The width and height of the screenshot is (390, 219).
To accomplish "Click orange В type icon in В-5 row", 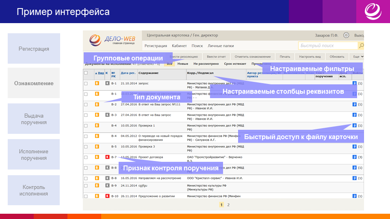I will tap(97, 146).
